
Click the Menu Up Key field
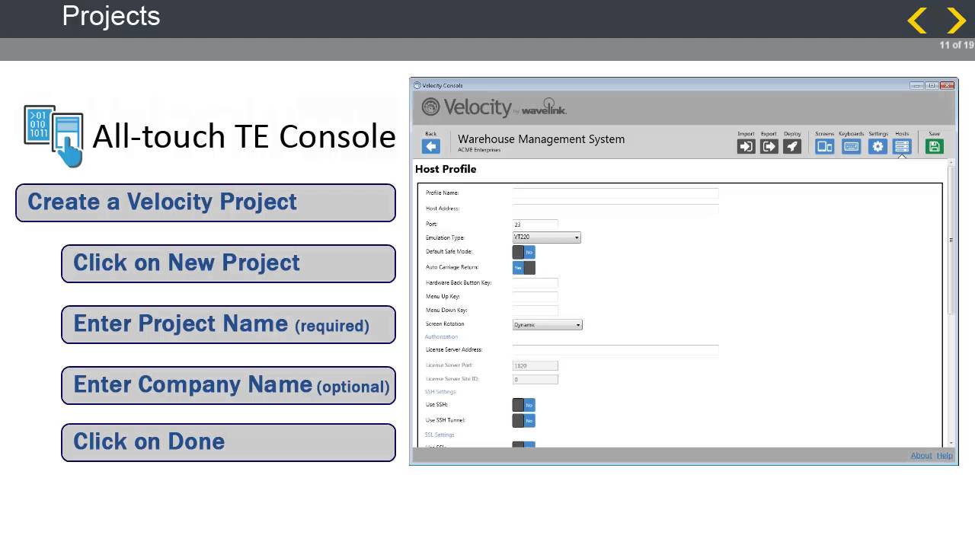(x=535, y=297)
